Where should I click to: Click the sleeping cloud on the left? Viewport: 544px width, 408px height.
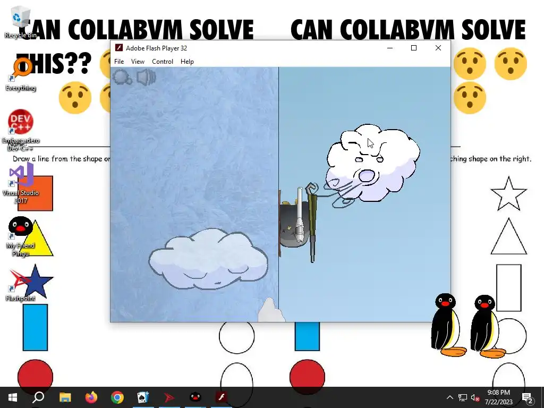(208, 259)
